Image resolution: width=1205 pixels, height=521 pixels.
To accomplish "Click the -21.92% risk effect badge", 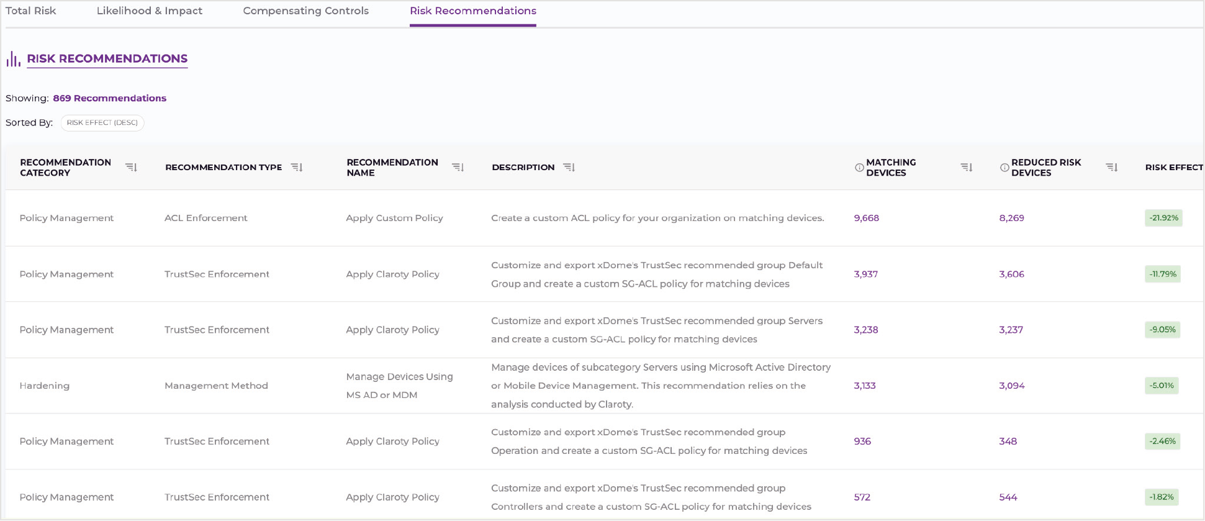I will (1163, 218).
